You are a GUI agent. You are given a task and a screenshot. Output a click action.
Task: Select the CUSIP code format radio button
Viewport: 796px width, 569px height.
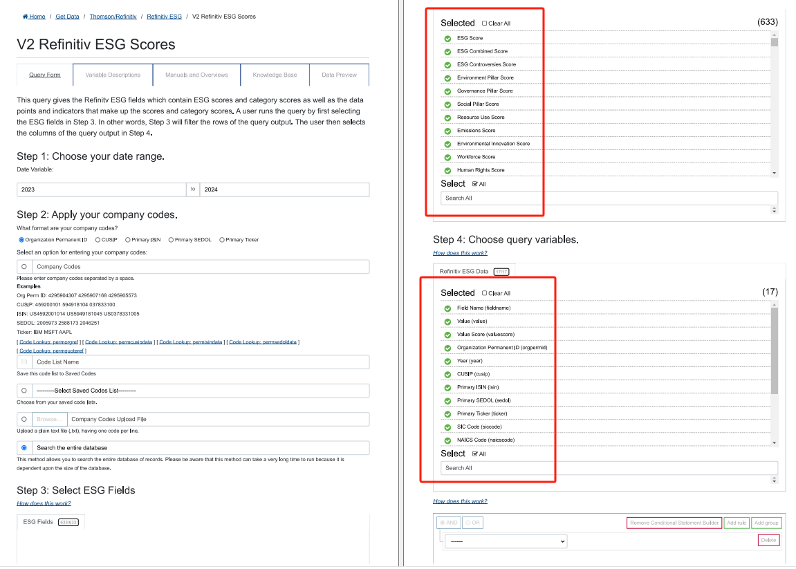tap(98, 240)
